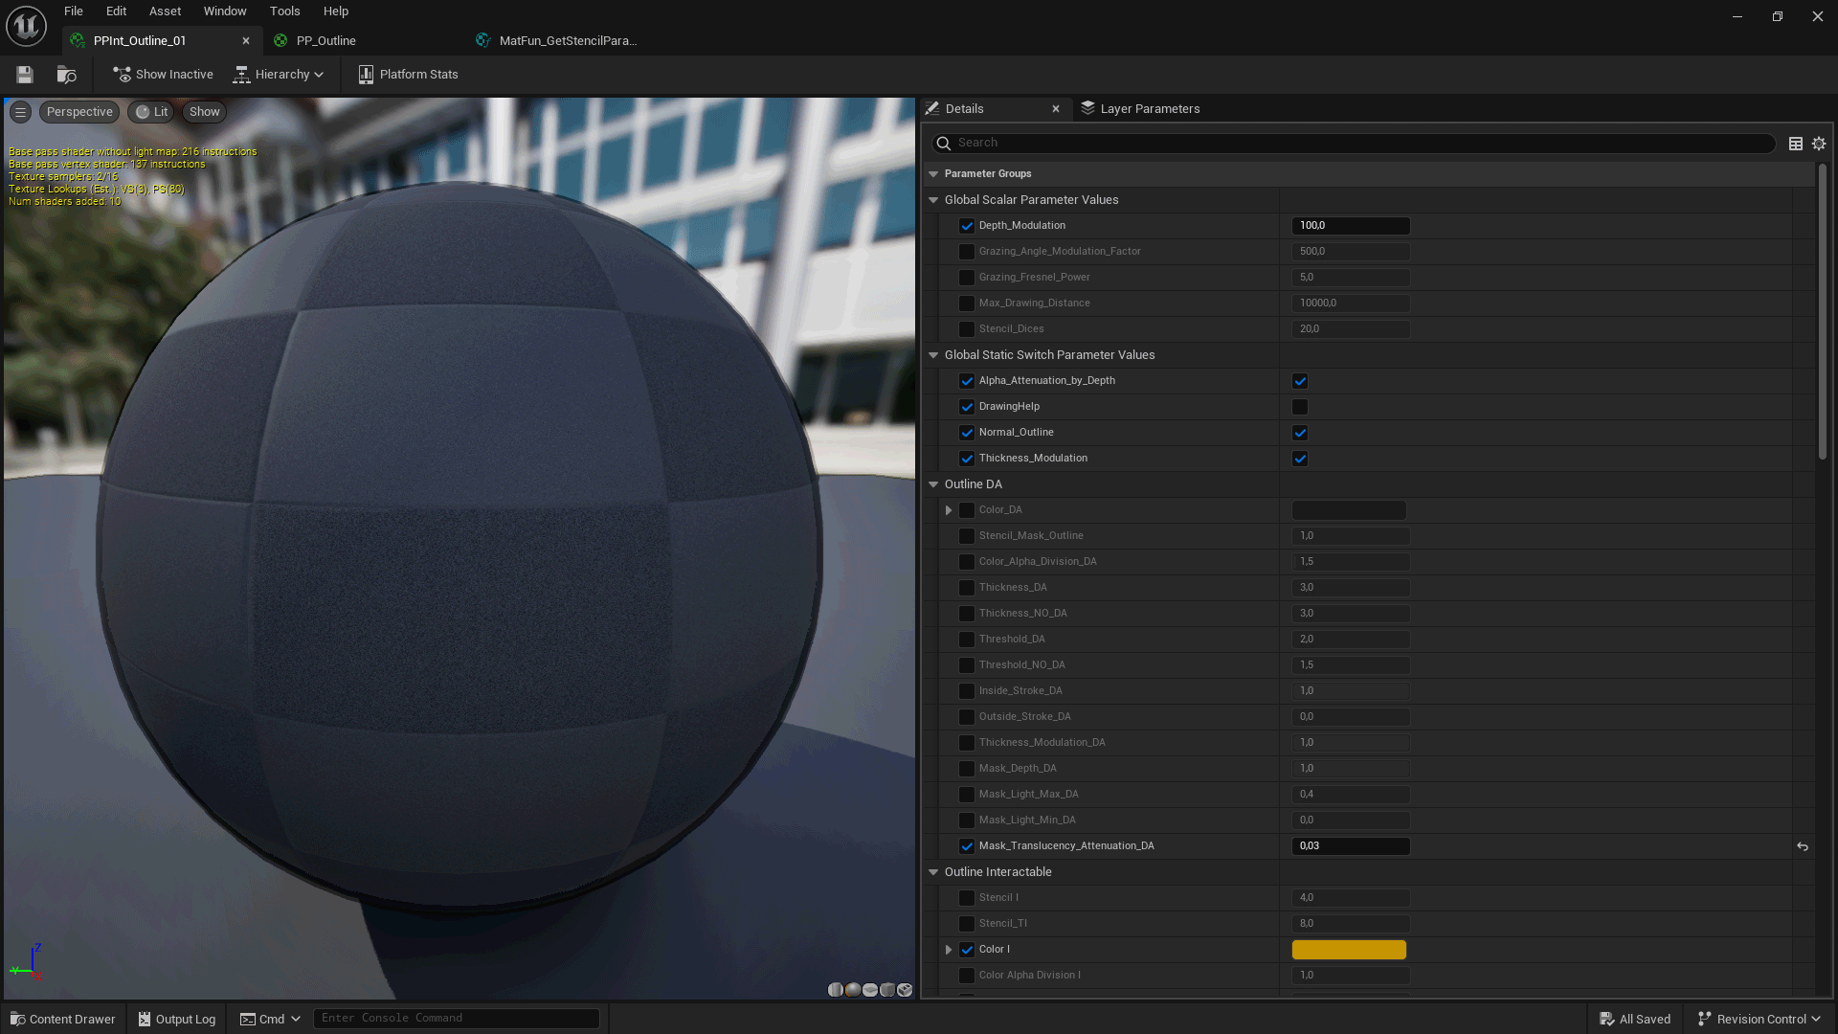
Task: Click the view options grid icon near search
Action: (1796, 143)
